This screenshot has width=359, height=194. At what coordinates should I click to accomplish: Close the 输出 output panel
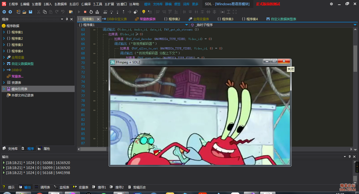point(355,157)
